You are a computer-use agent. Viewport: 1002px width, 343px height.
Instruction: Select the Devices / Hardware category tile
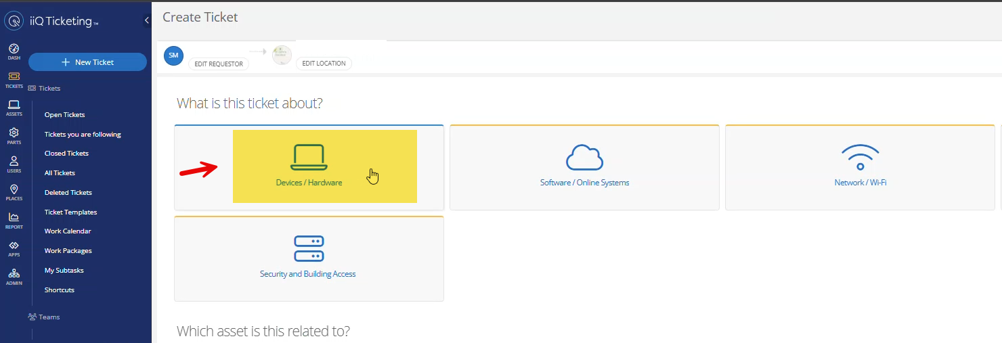(x=309, y=167)
